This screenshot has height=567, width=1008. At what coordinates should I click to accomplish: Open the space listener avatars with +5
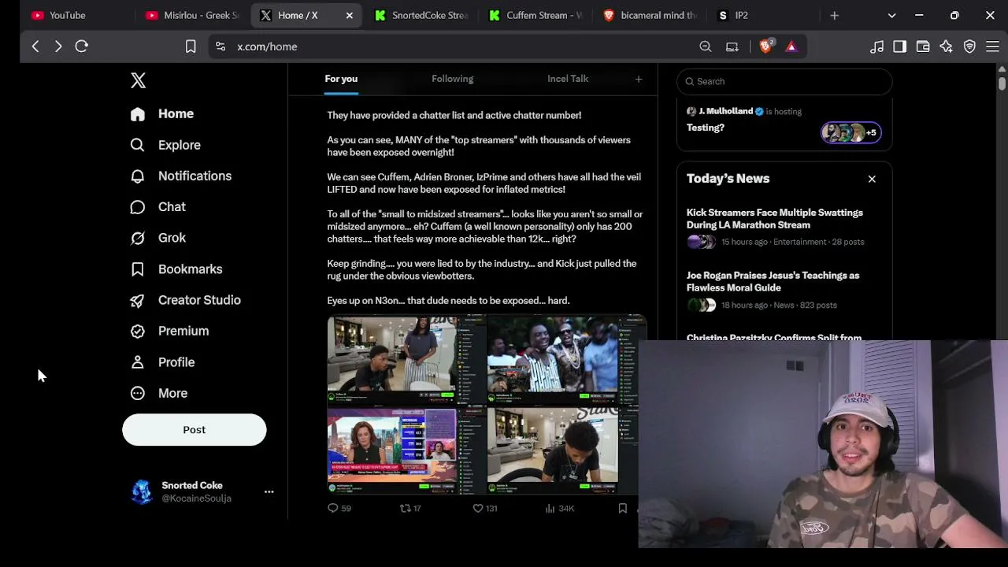850,132
